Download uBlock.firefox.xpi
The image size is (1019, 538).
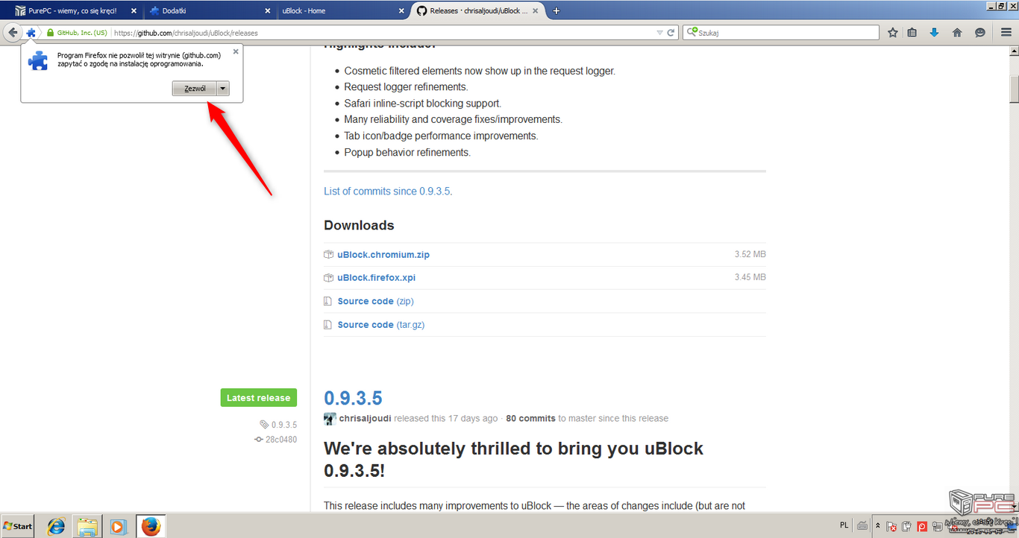[x=377, y=278]
